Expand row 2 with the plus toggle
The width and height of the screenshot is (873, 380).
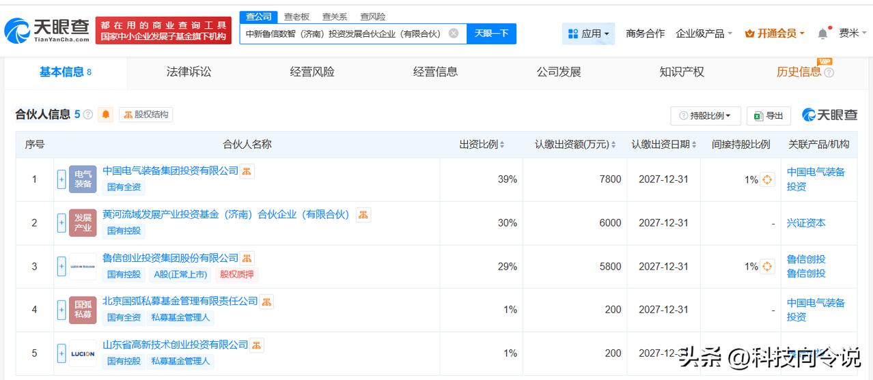(61, 223)
